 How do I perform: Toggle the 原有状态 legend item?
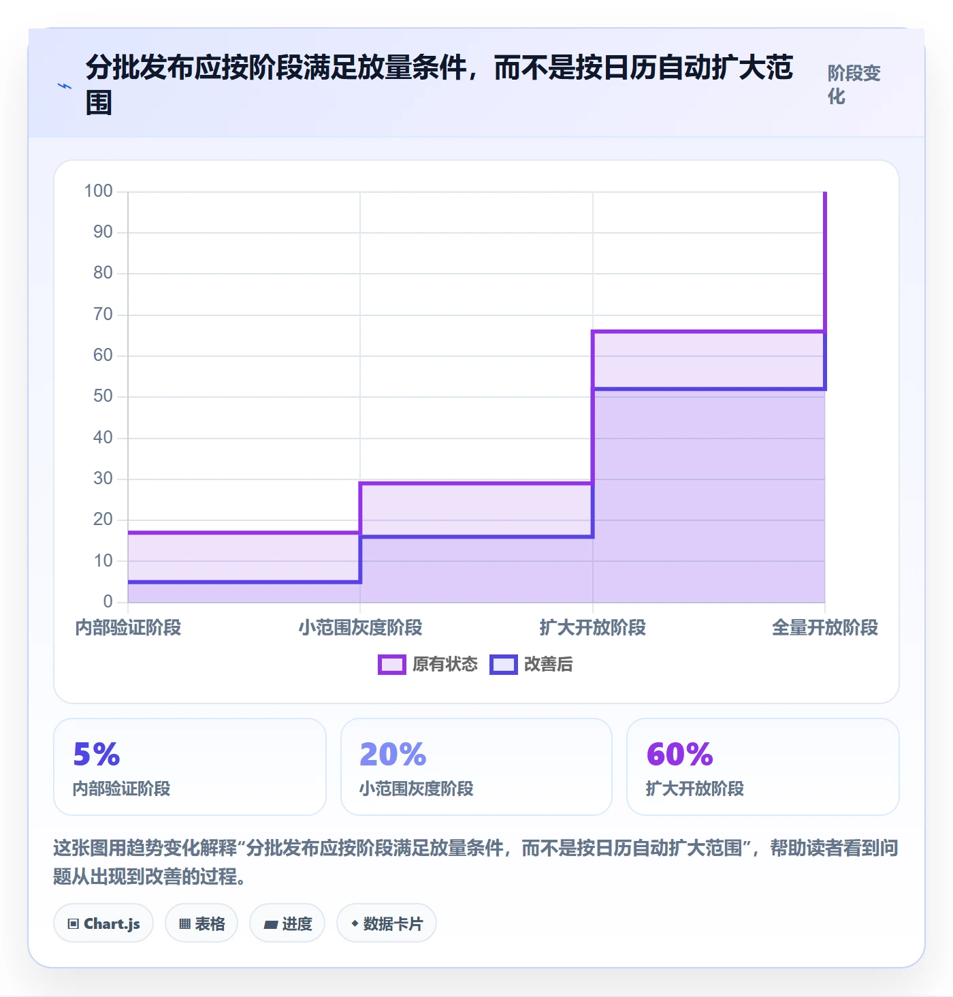(428, 664)
